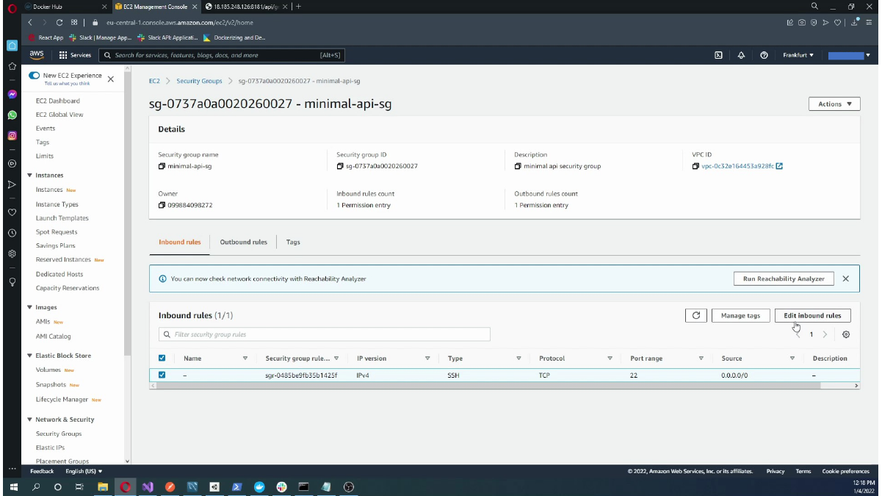The width and height of the screenshot is (882, 496).
Task: Open Opera Messenger sidebar icon
Action: (x=12, y=95)
